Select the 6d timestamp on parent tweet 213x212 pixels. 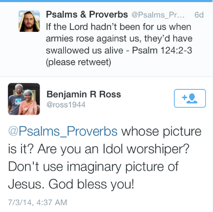tap(199, 15)
